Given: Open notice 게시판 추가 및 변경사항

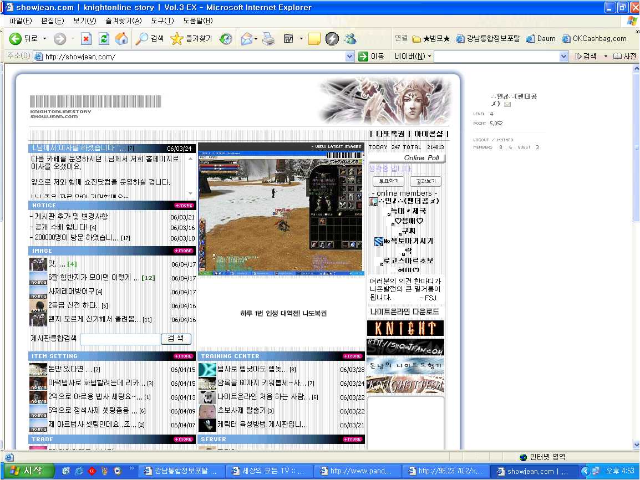Looking at the screenshot, I should 72,217.
